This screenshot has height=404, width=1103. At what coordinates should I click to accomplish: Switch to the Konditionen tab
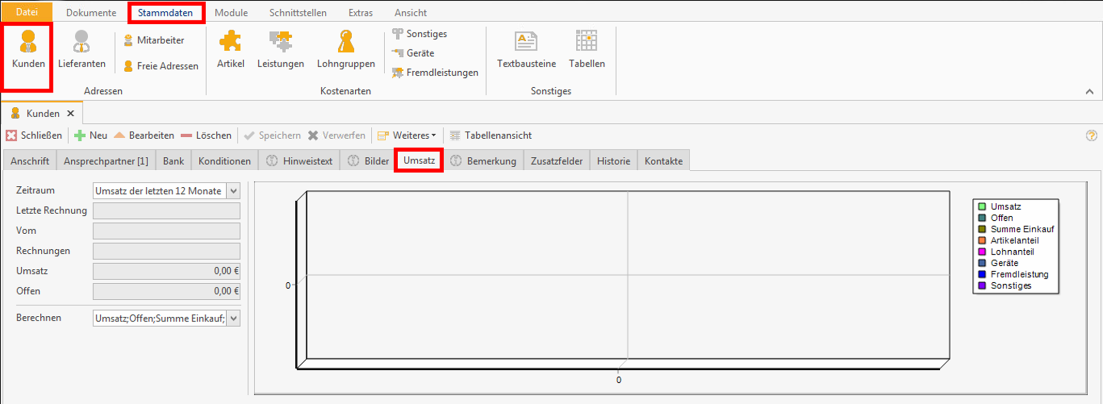tap(224, 161)
